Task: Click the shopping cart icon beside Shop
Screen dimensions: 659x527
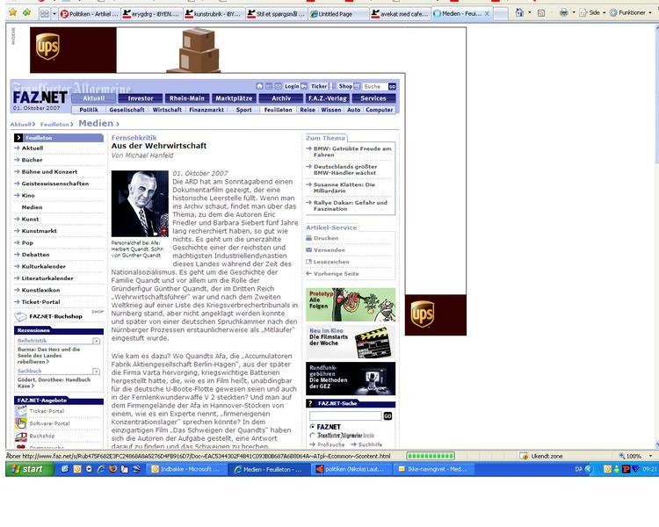Action: (x=358, y=86)
